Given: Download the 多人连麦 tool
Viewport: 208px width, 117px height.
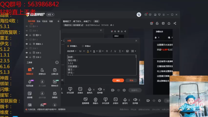Looking at the screenshot, I should [x=42, y=83].
